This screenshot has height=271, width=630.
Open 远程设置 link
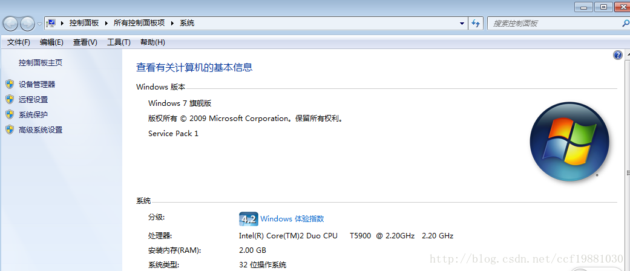pyautogui.click(x=33, y=100)
